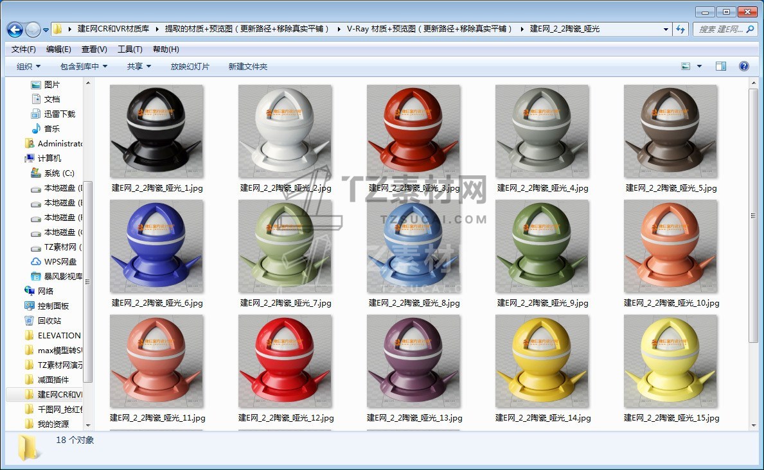Select the golden yellow thumbnail 哑光_14.jpg
This screenshot has width=764, height=470.
pyautogui.click(x=542, y=361)
